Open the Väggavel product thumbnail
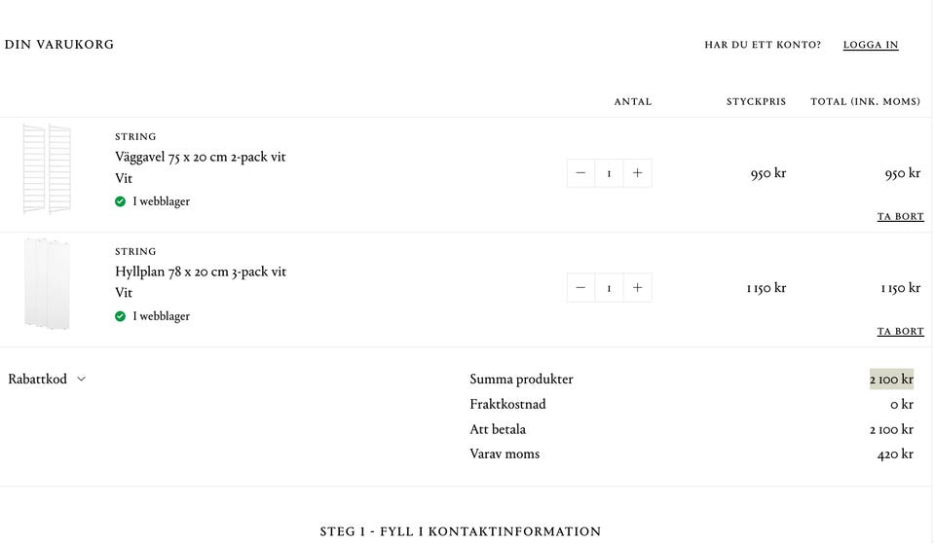 pos(47,168)
